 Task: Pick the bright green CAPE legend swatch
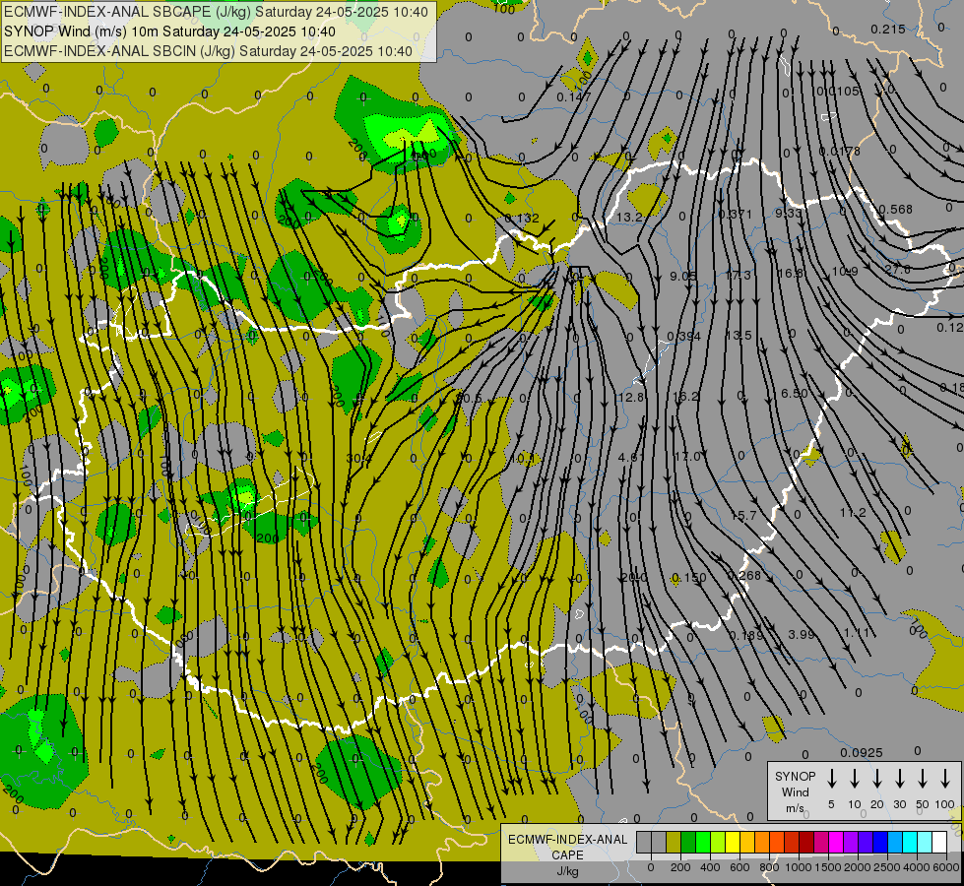click(x=703, y=842)
